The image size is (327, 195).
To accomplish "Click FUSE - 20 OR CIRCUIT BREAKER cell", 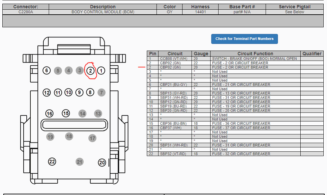I will point(255,110).
